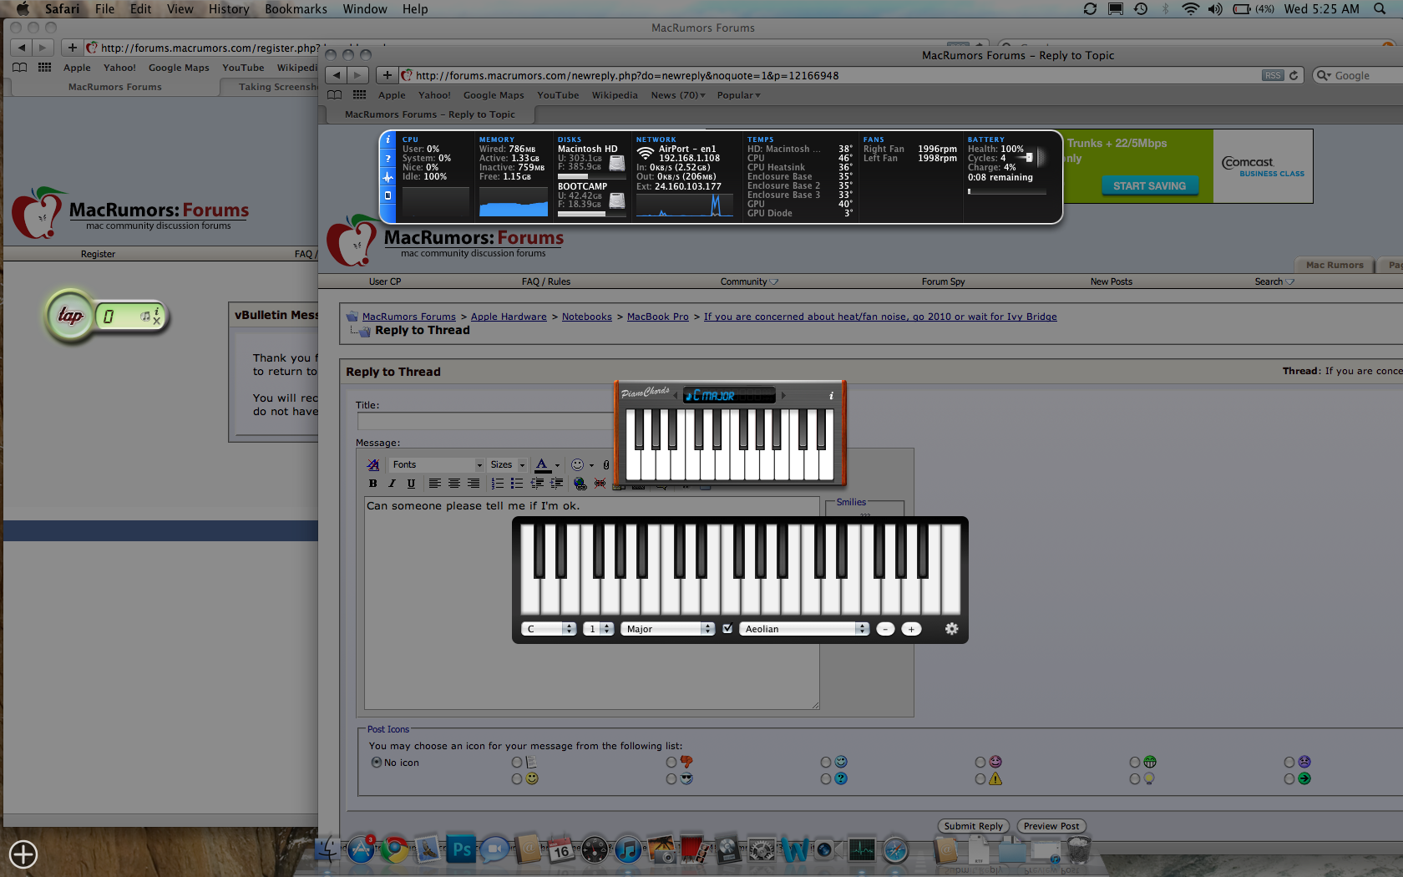Click the Remove Link icon
The width and height of the screenshot is (1403, 877).
click(x=600, y=484)
